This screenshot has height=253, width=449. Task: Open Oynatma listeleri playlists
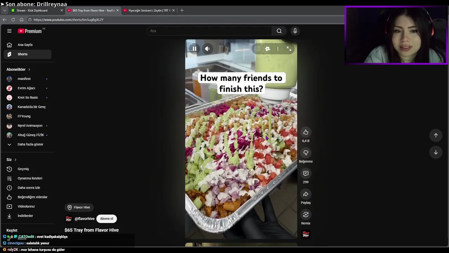tap(28, 179)
